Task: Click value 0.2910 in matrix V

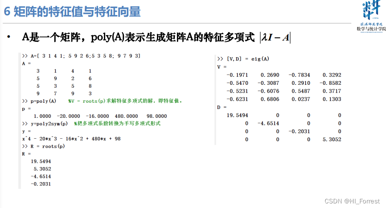Action: 301,83
